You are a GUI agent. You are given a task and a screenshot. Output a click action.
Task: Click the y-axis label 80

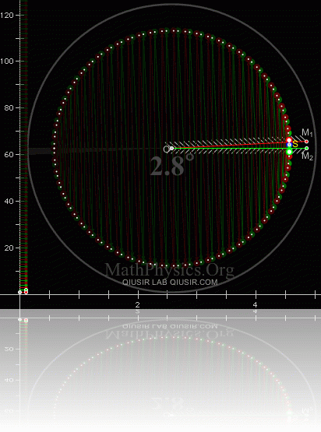point(9,107)
